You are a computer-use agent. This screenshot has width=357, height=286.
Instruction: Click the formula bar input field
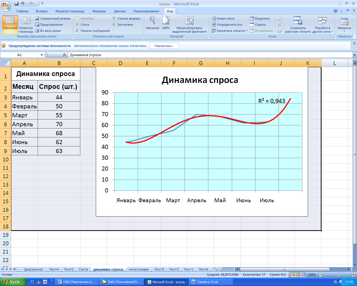[210, 55]
